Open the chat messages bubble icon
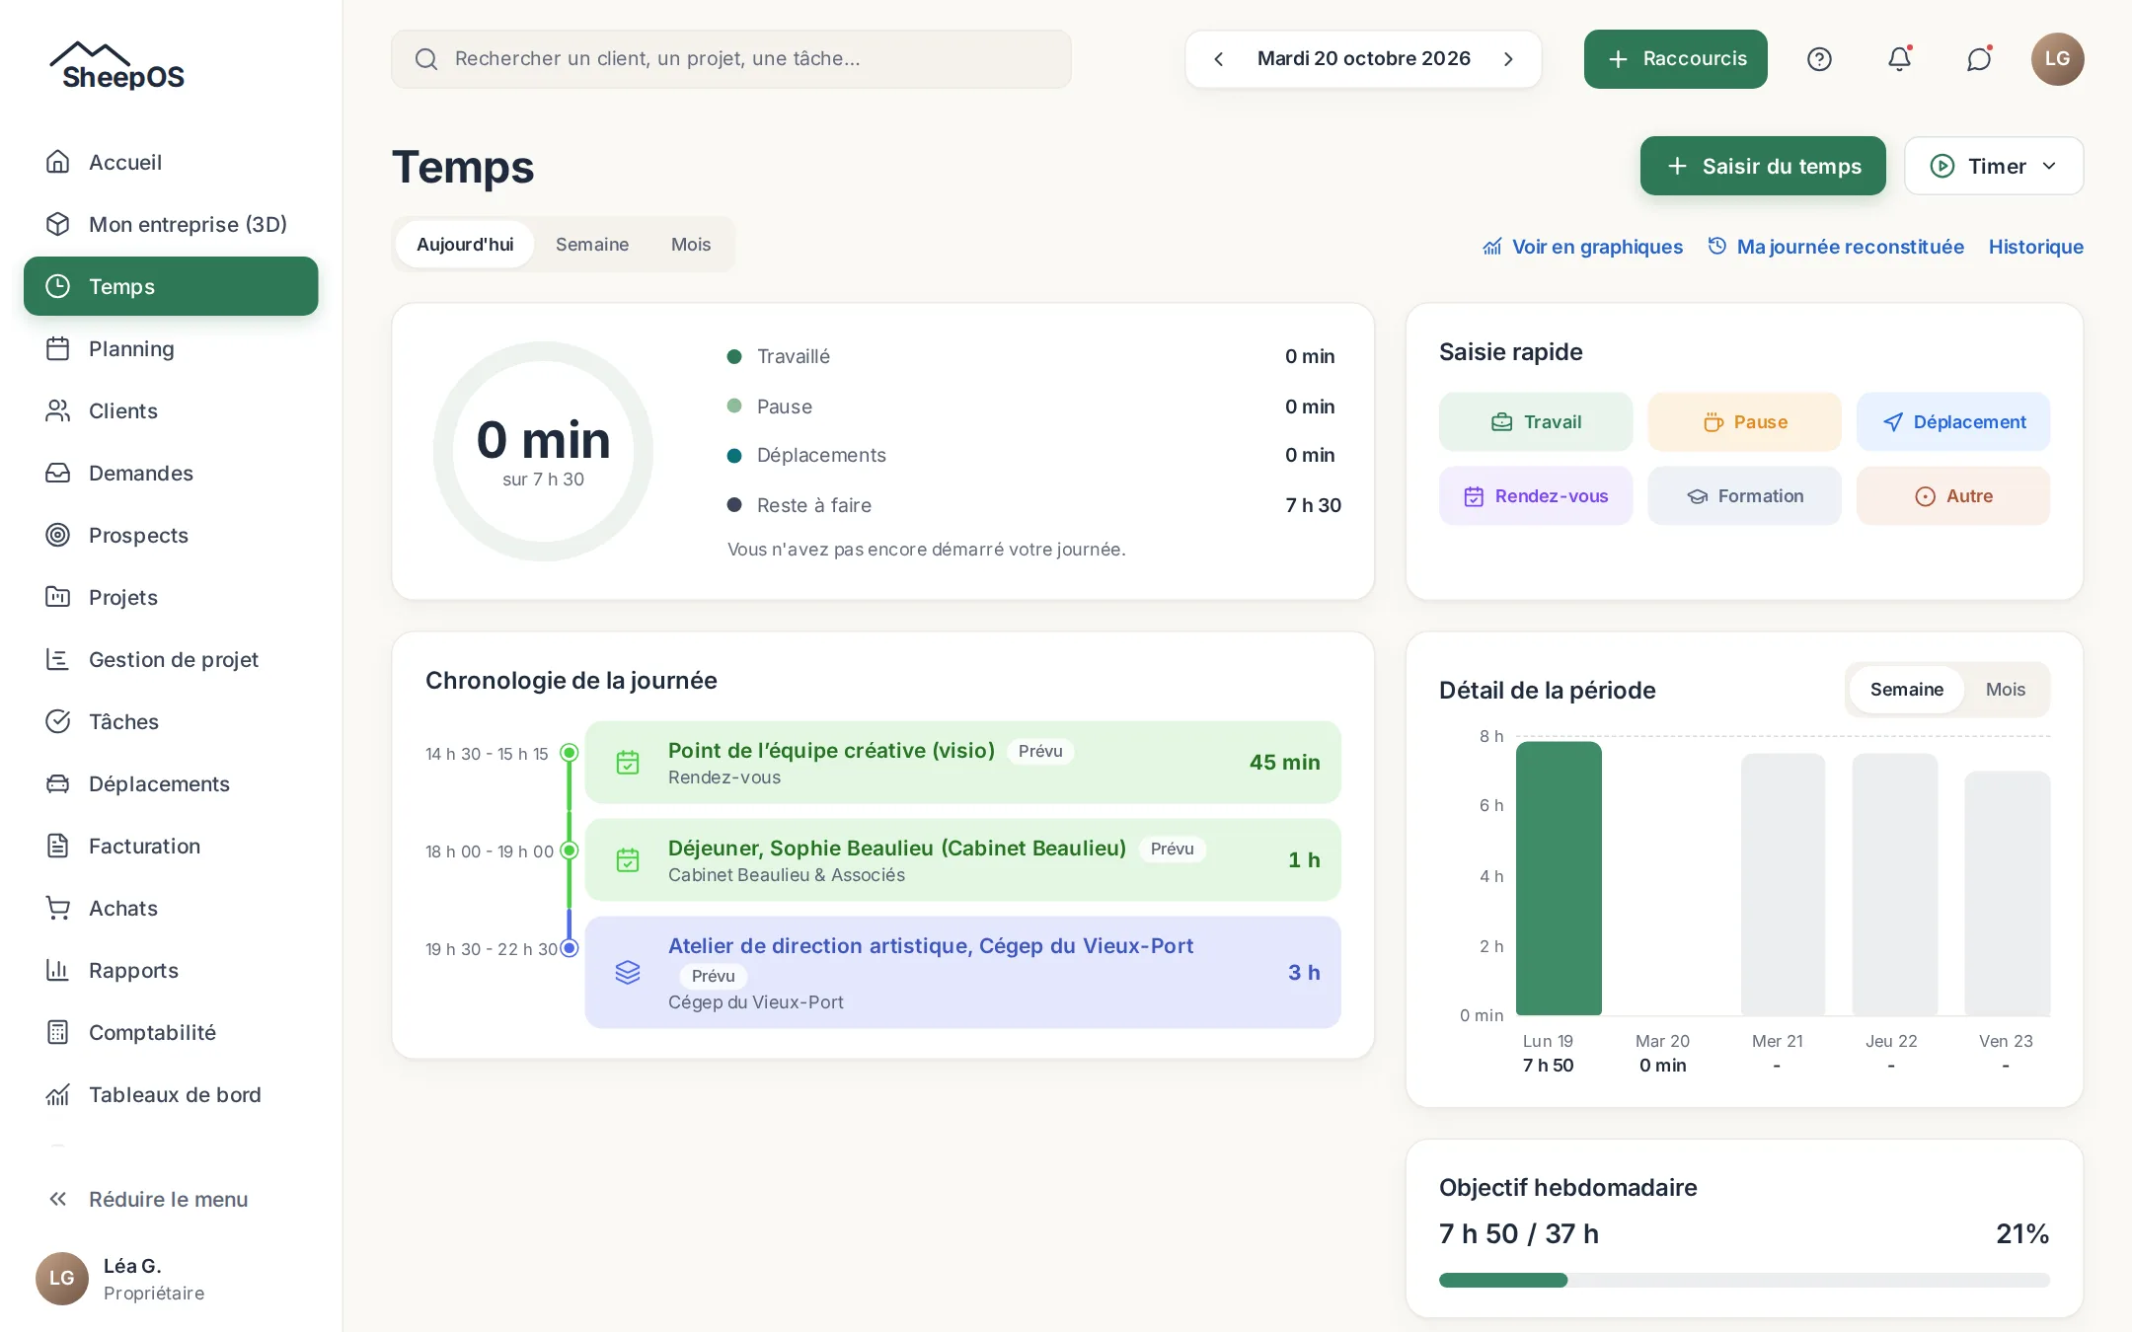 [x=1979, y=59]
